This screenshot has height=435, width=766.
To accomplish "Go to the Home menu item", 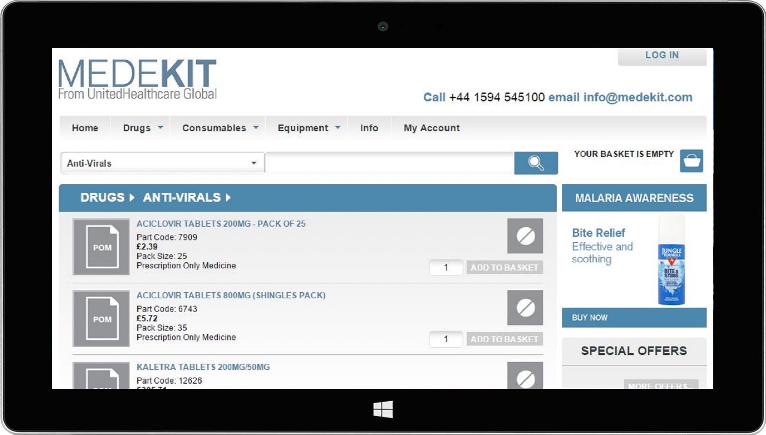I will click(x=85, y=128).
